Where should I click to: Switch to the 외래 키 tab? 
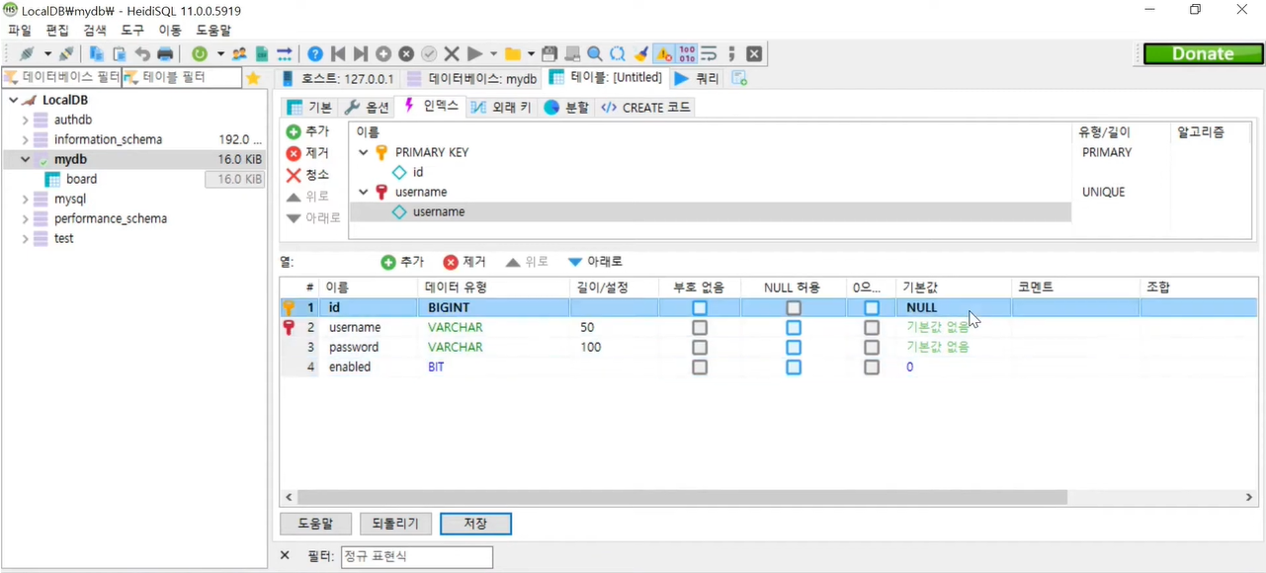click(501, 107)
